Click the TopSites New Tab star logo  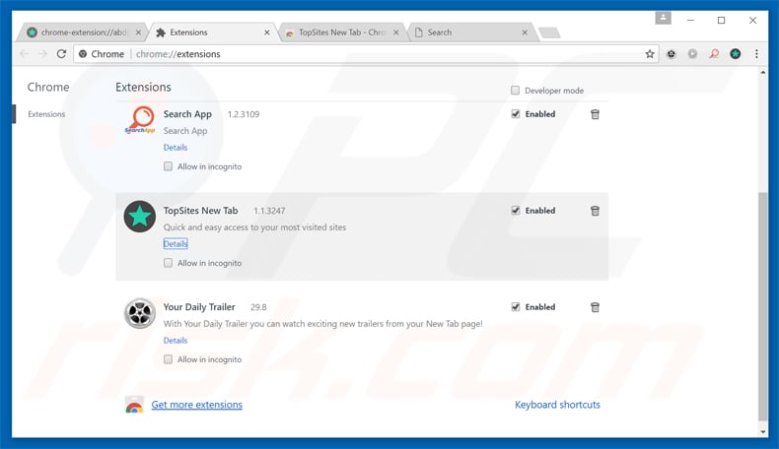click(140, 217)
